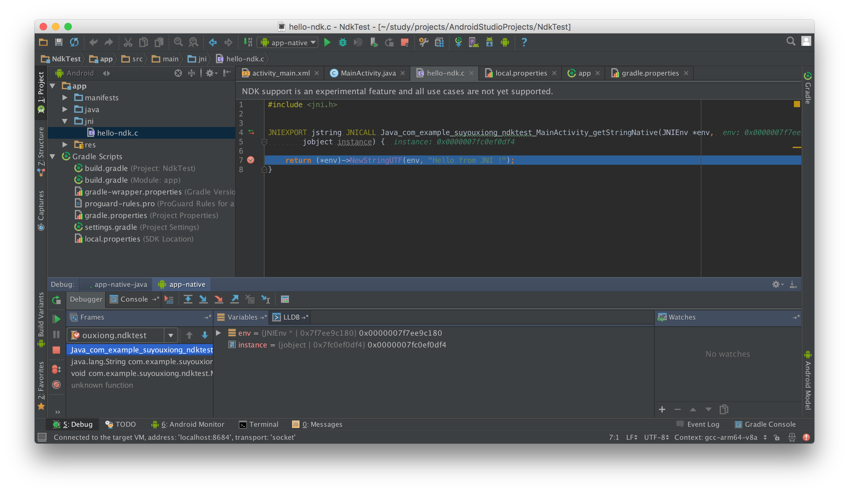Screen dimensions: 849x493
Task: Click the View Breakpoints double red dot icon
Action: point(56,369)
